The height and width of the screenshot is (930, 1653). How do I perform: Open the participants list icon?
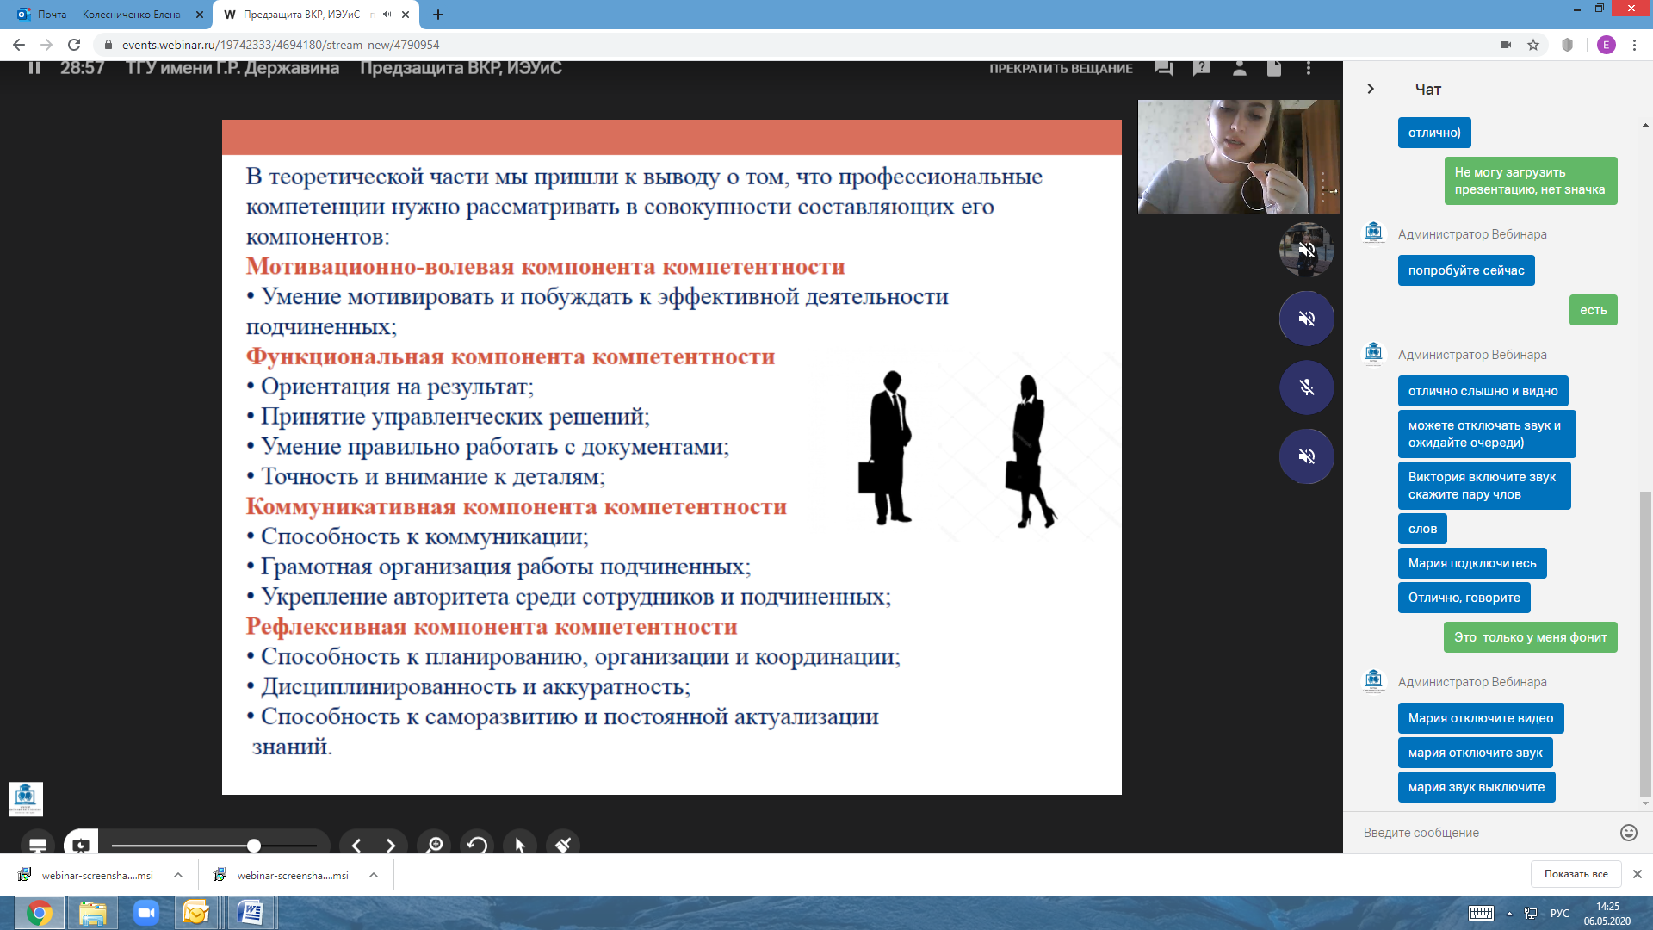1240,68
